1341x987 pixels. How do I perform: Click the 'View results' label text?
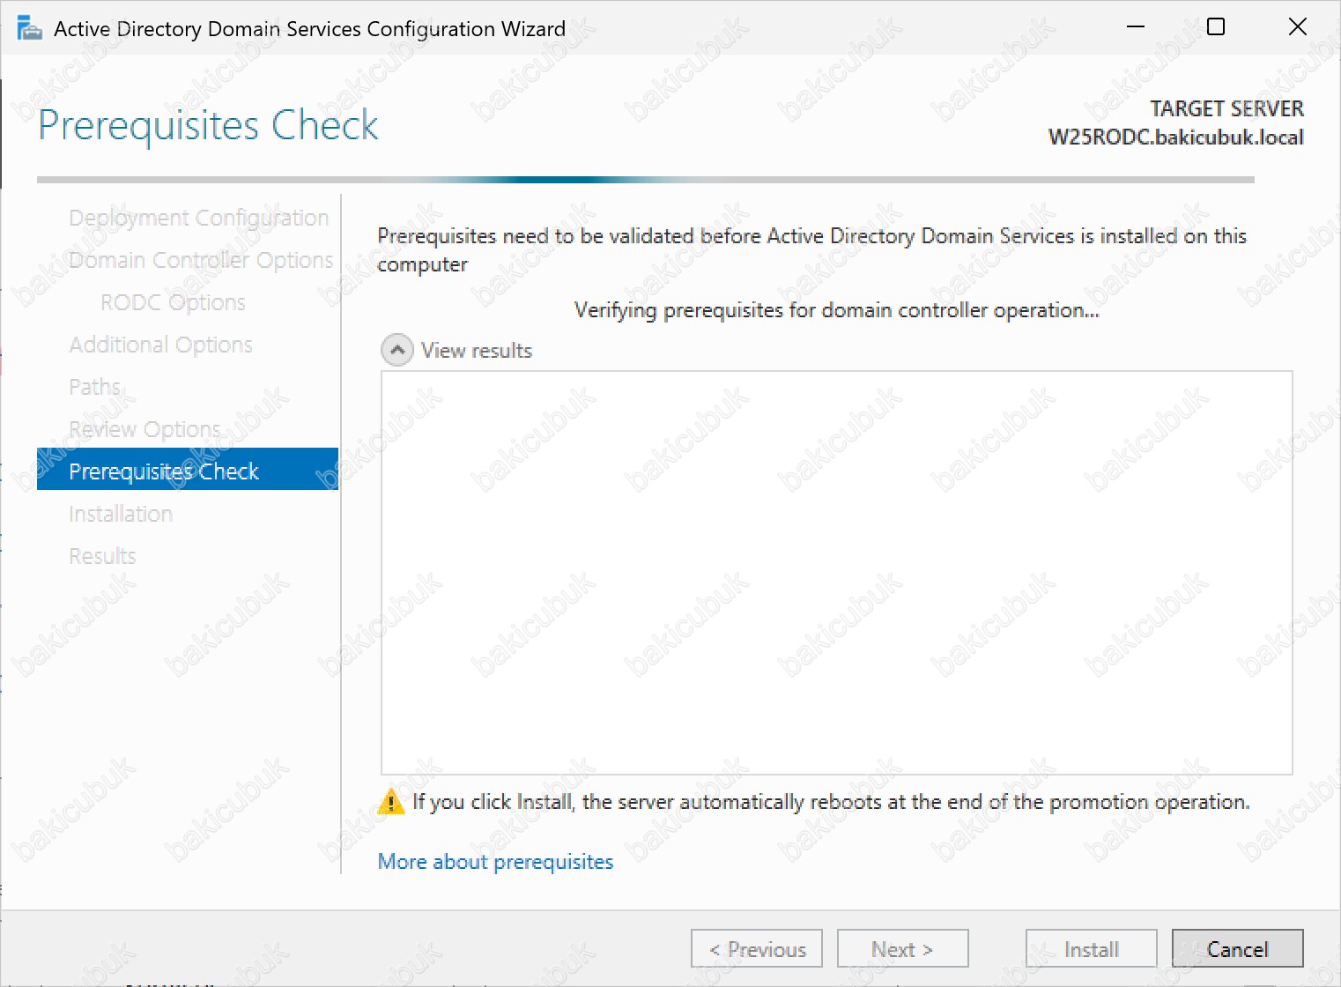[x=477, y=351]
